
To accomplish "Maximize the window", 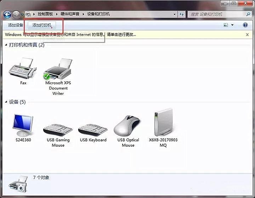I will pyautogui.click(x=234, y=3).
